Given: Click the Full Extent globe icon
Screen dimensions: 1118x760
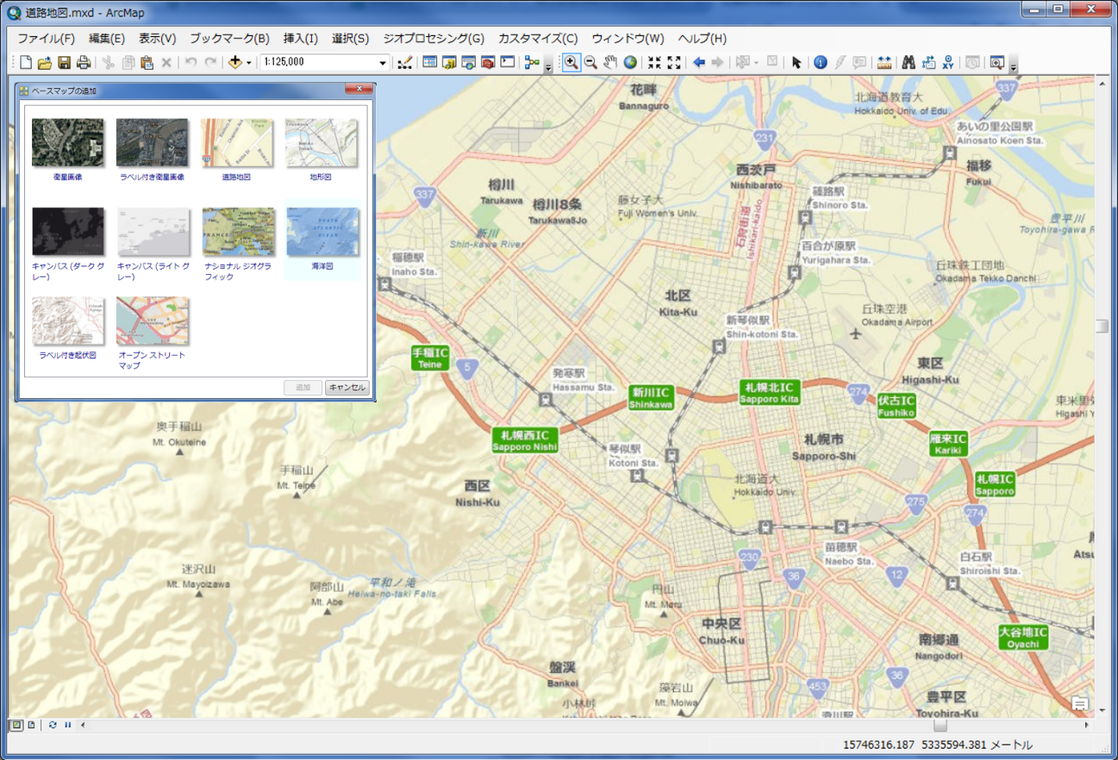Looking at the screenshot, I should 631,62.
